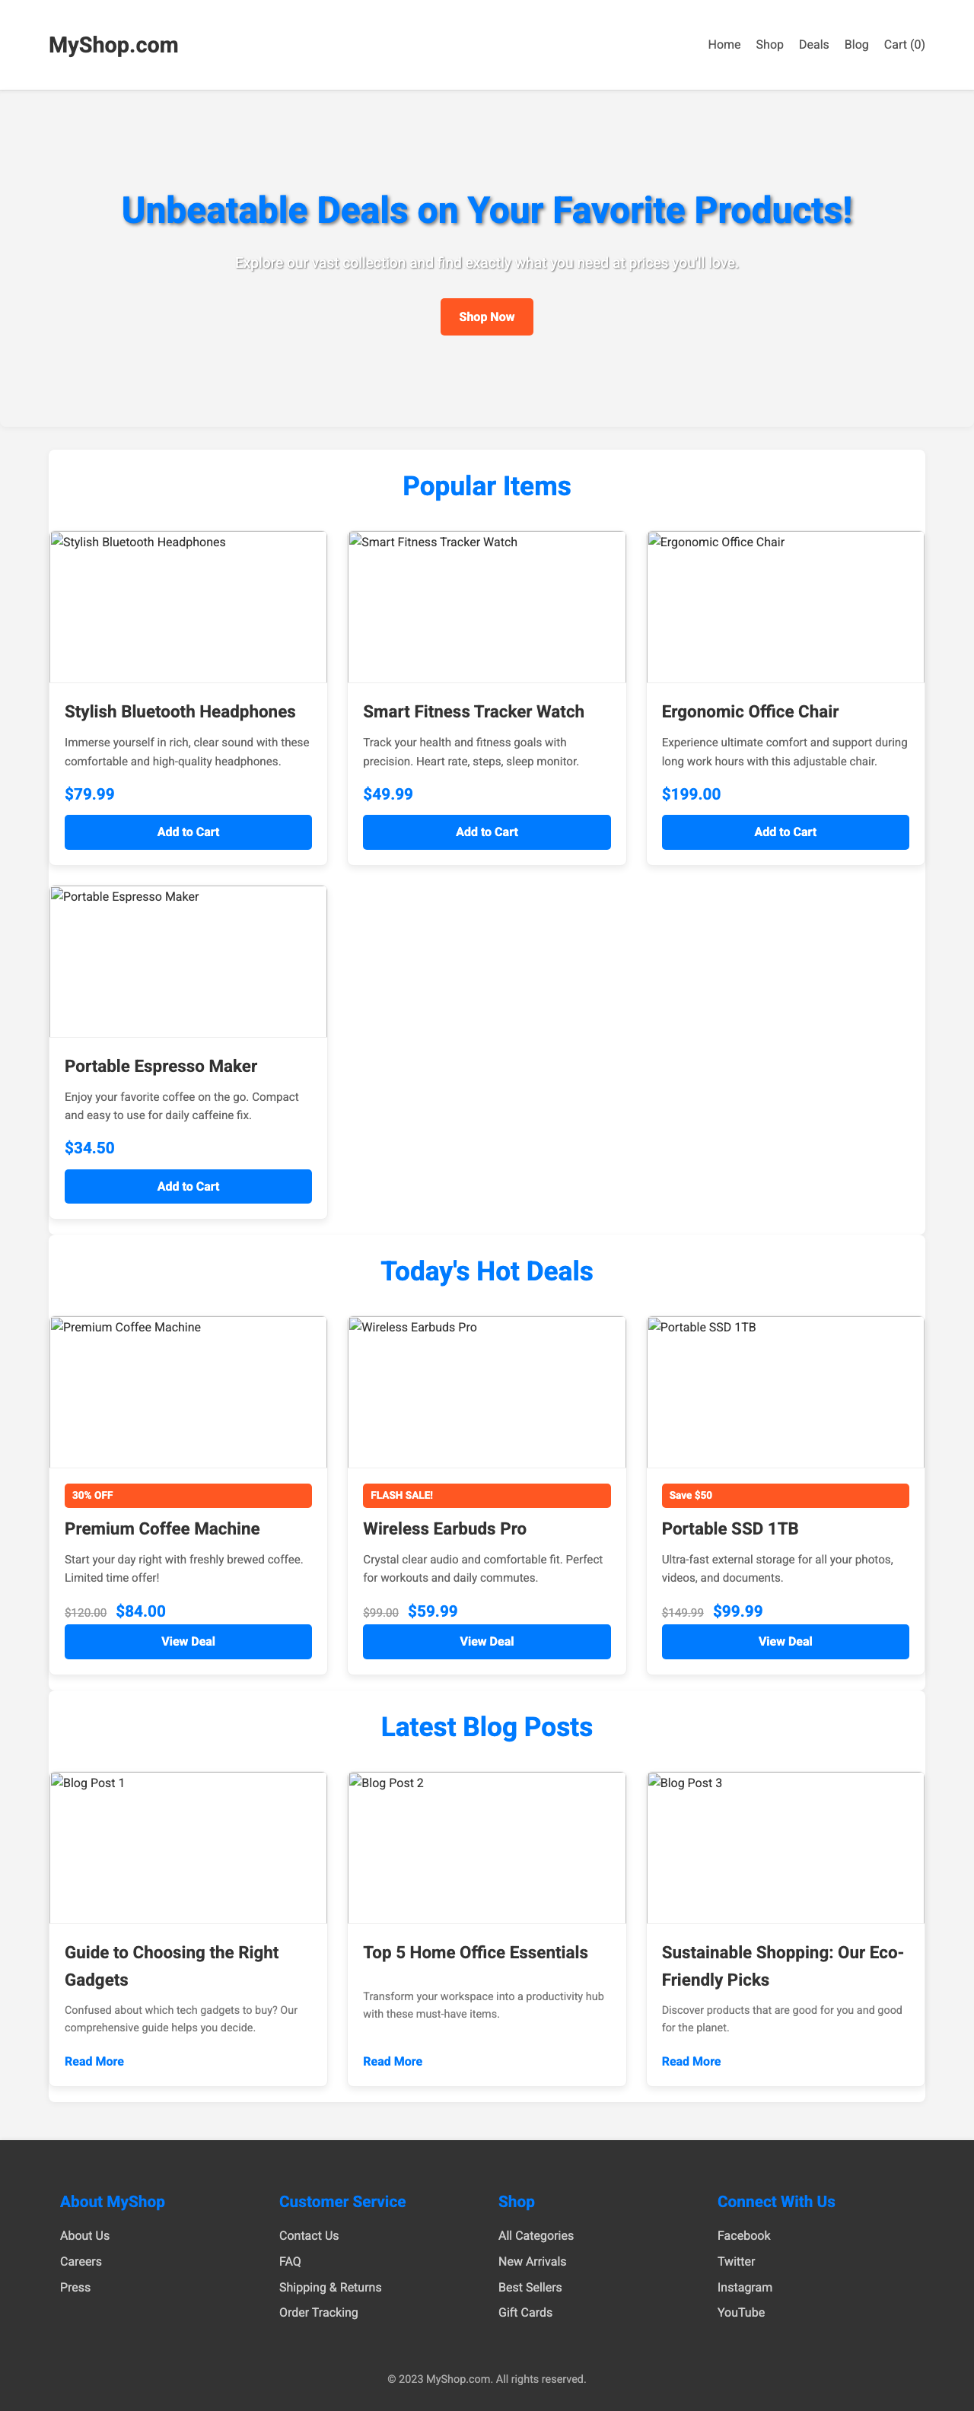Open New Arrivals in footer Shop section
This screenshot has height=2411, width=974.
[531, 2260]
